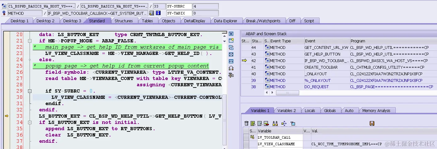Click the yellow blocks arrows icon

tap(275, 124)
